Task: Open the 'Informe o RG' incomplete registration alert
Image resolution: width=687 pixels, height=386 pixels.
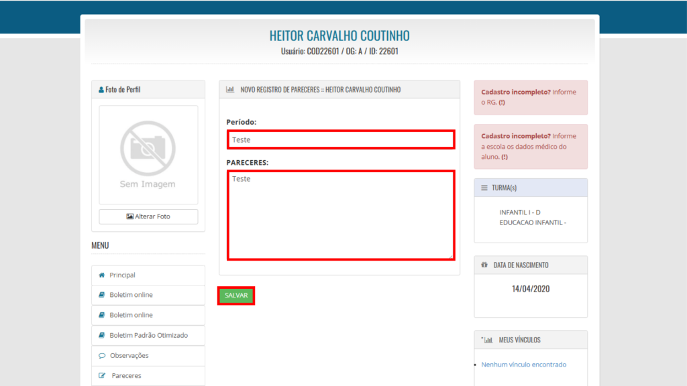Action: click(530, 97)
